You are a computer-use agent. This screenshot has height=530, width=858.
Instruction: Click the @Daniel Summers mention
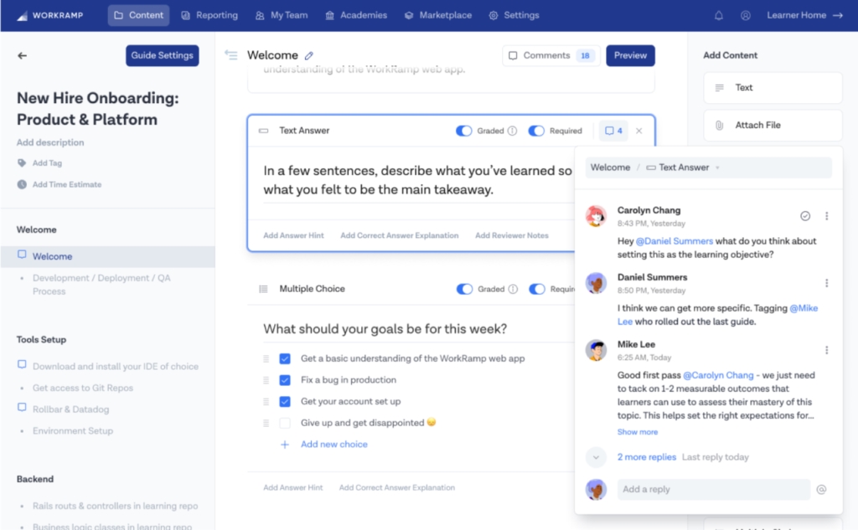click(675, 241)
